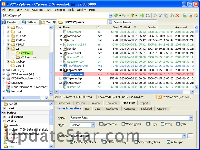Click the Name column header
200x150 pixels.
click(79, 27)
